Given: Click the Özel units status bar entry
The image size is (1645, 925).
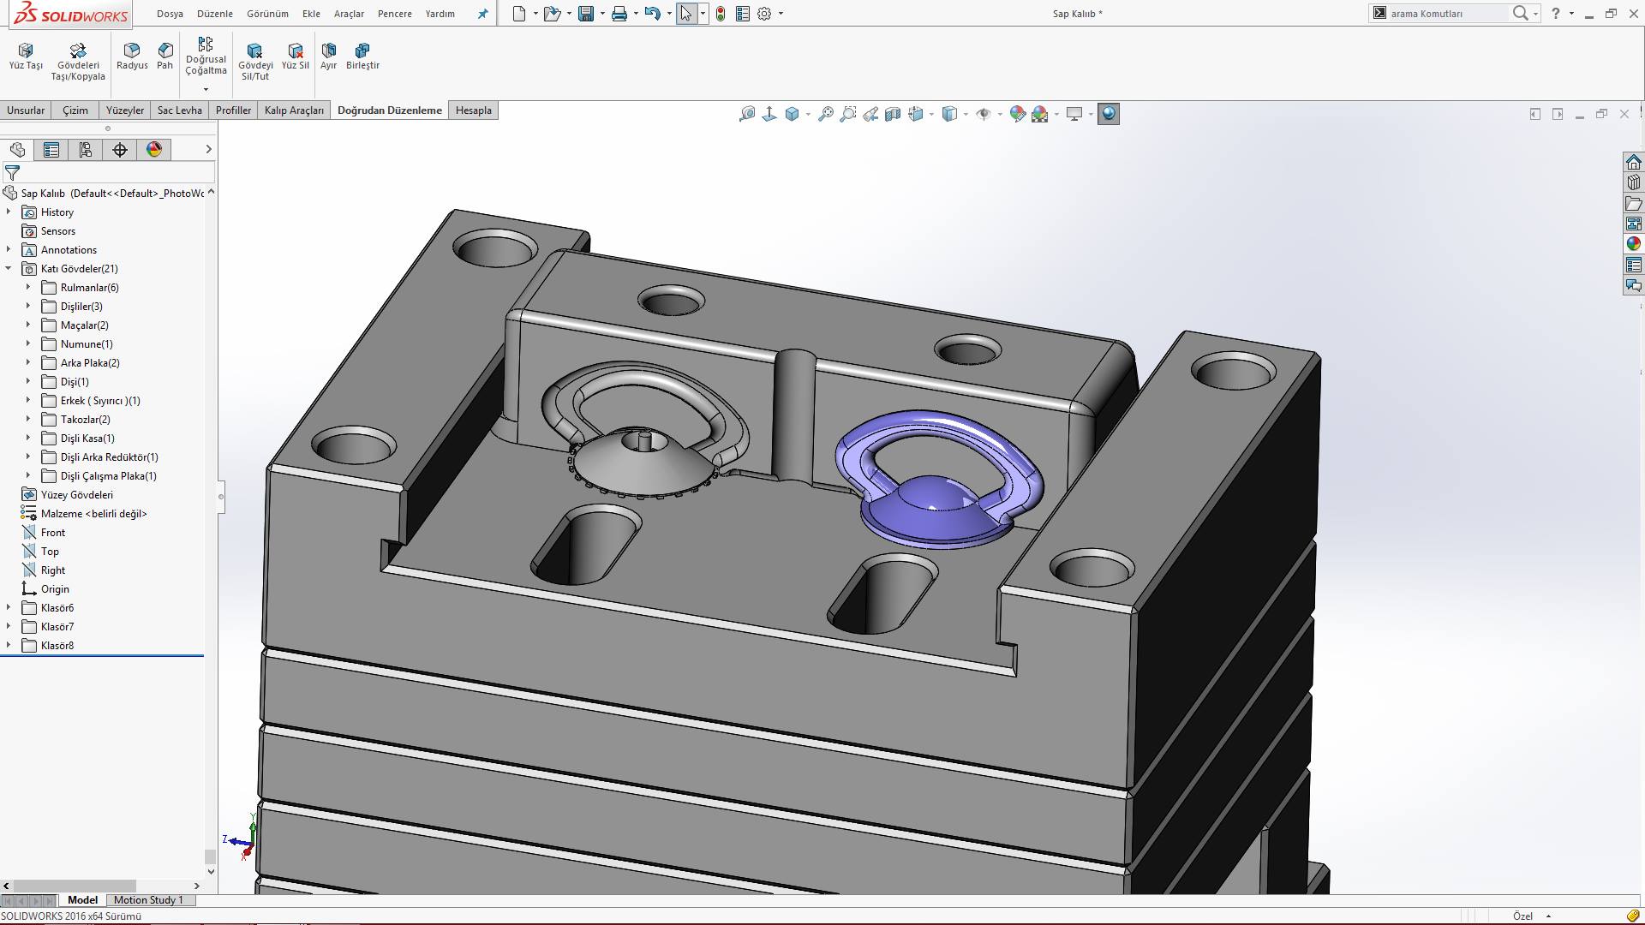Looking at the screenshot, I should tap(1522, 916).
